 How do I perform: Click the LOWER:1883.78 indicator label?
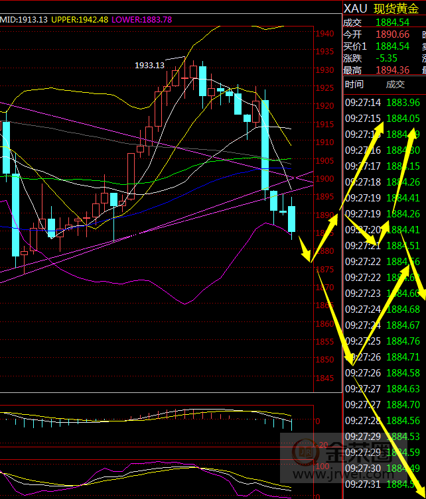[141, 19]
